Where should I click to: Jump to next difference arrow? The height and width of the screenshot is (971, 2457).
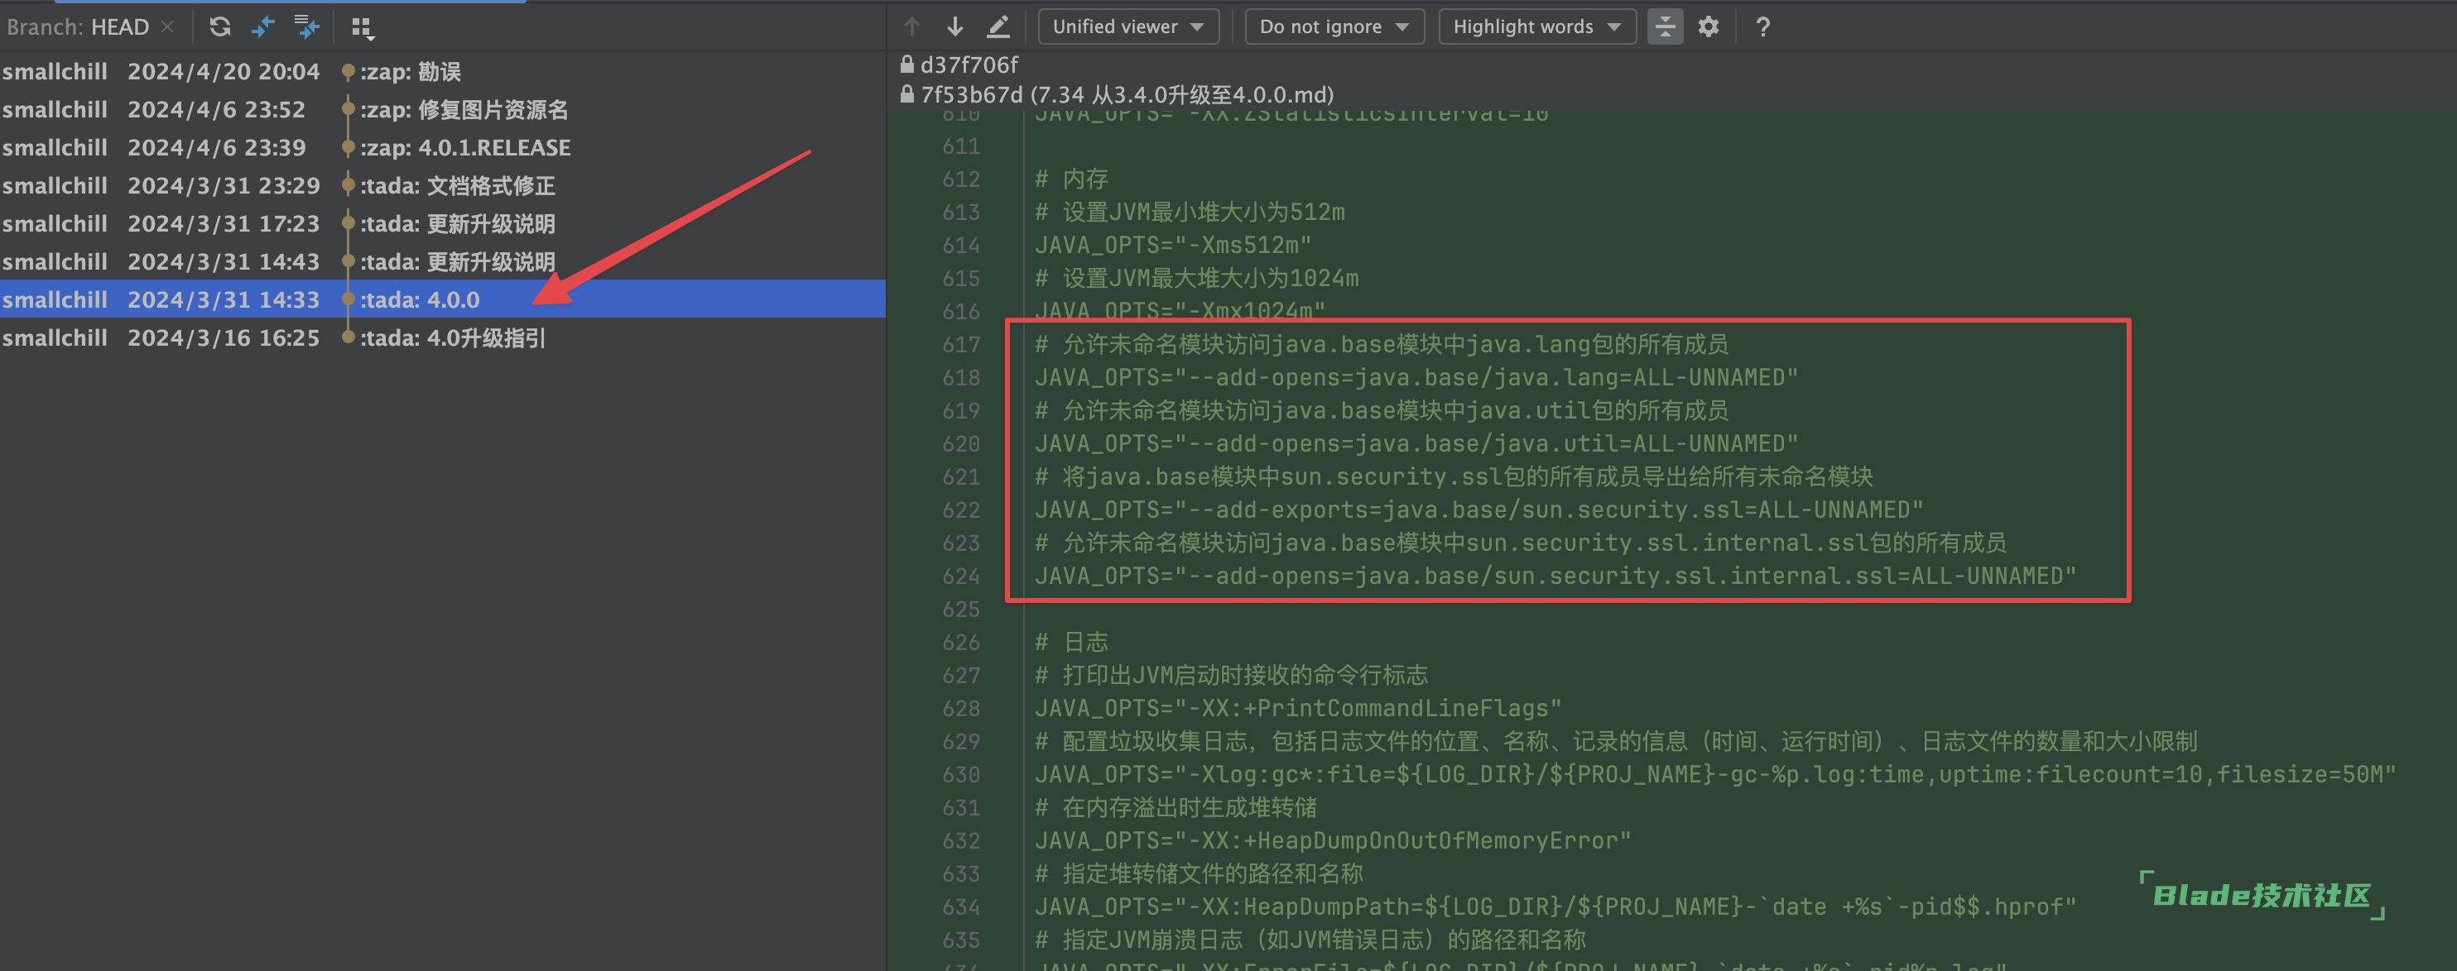point(954,26)
